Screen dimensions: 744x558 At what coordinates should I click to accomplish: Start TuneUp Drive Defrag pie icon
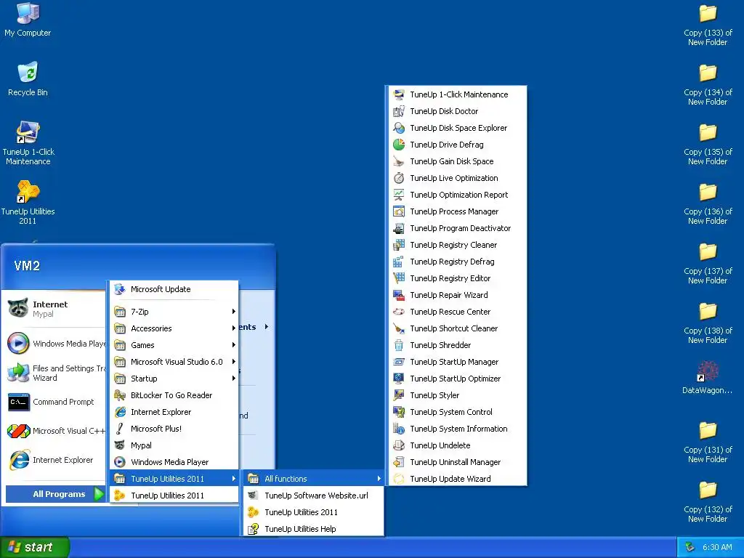(399, 145)
